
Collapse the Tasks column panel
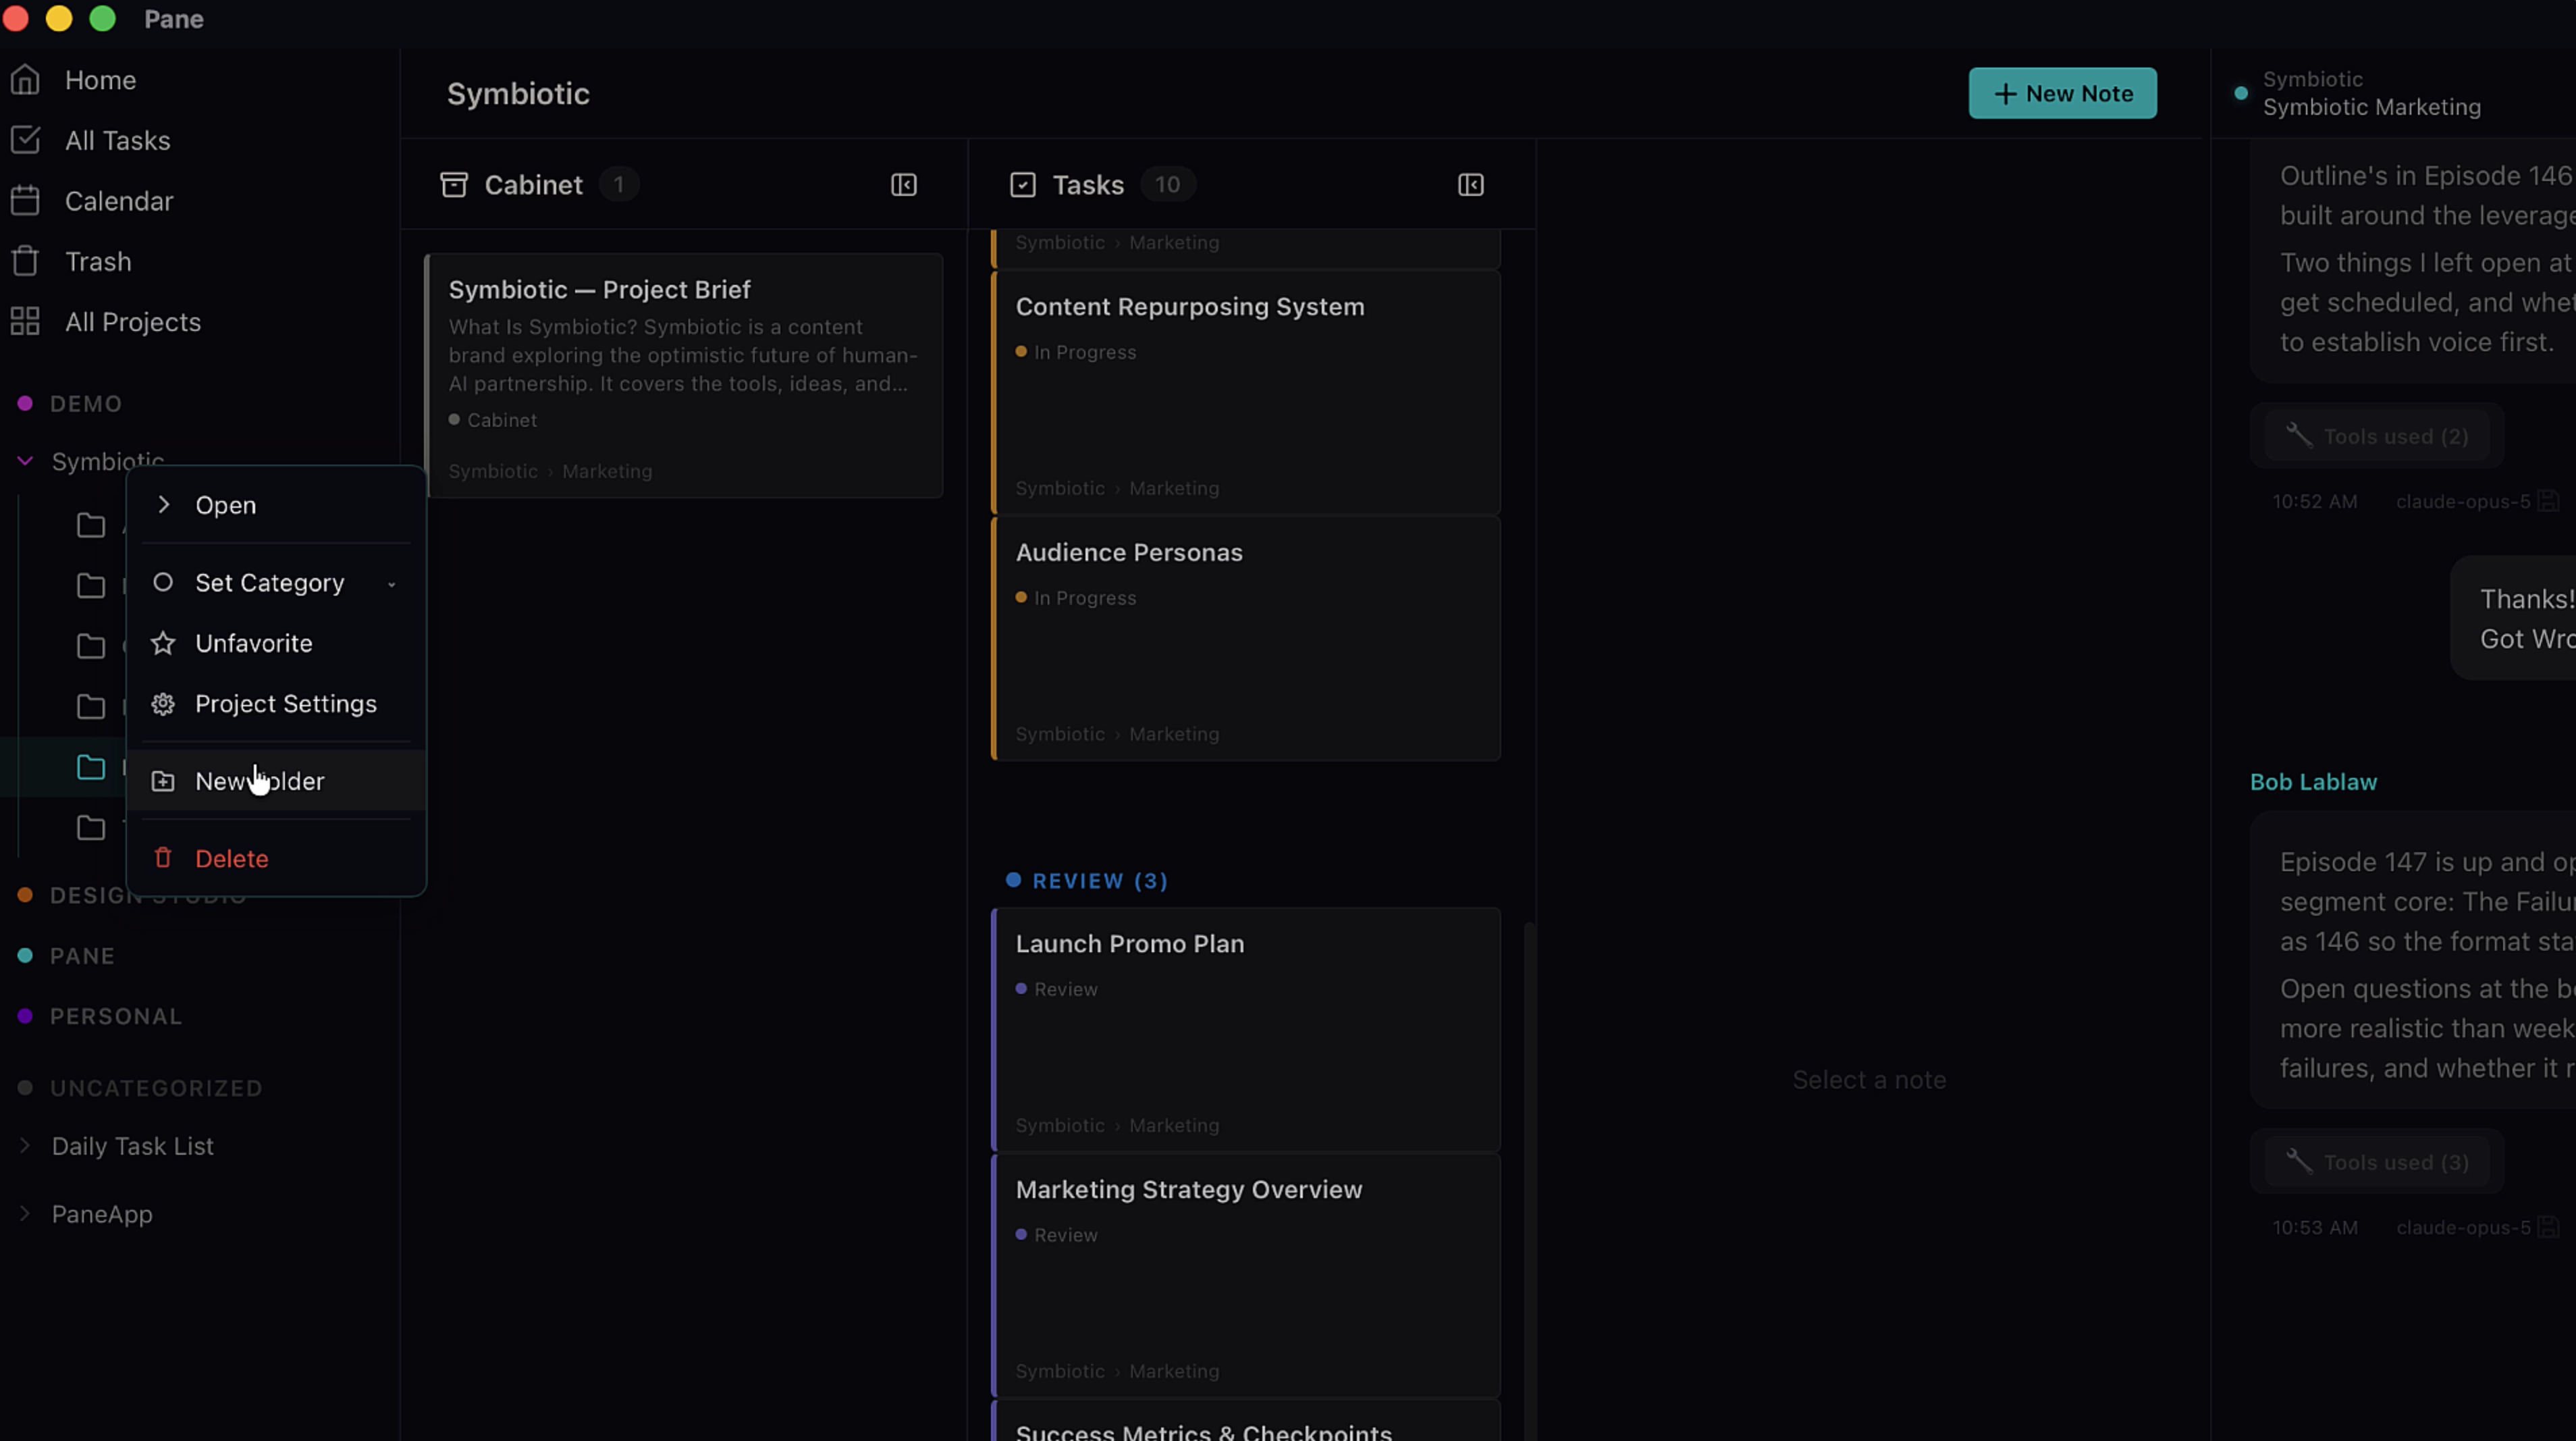click(1471, 185)
